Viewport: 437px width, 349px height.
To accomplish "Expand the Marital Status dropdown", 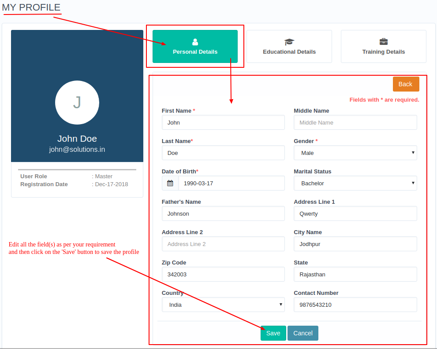I will point(355,183).
